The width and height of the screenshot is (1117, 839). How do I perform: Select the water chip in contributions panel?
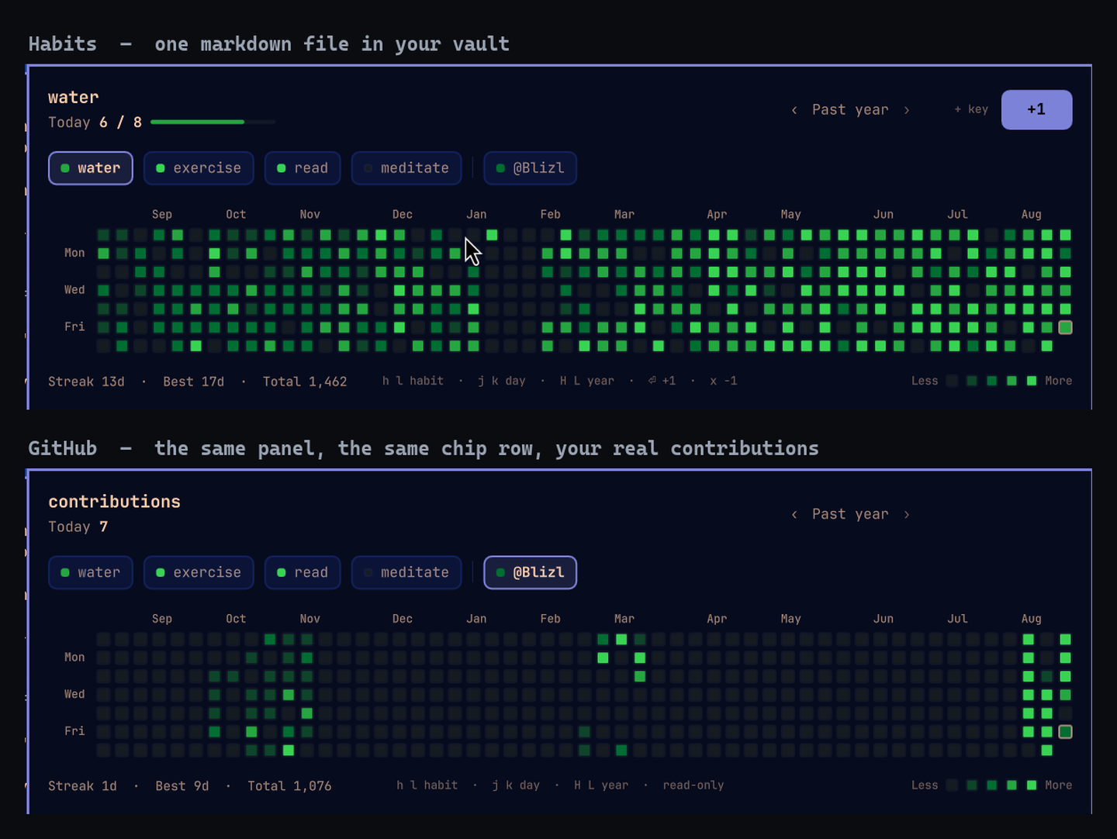(91, 573)
